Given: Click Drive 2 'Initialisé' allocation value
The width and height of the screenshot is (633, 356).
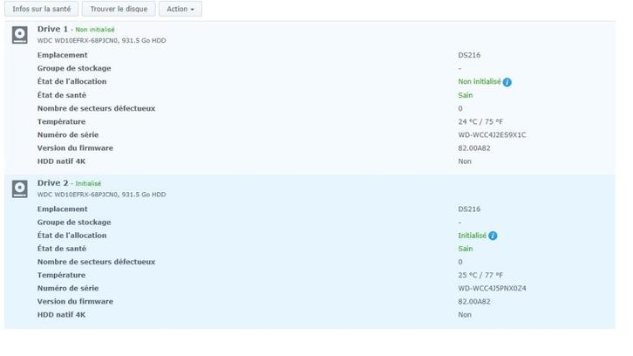Looking at the screenshot, I should point(472,236).
